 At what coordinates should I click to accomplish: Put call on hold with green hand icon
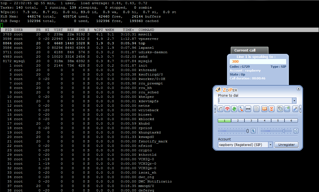point(234,109)
